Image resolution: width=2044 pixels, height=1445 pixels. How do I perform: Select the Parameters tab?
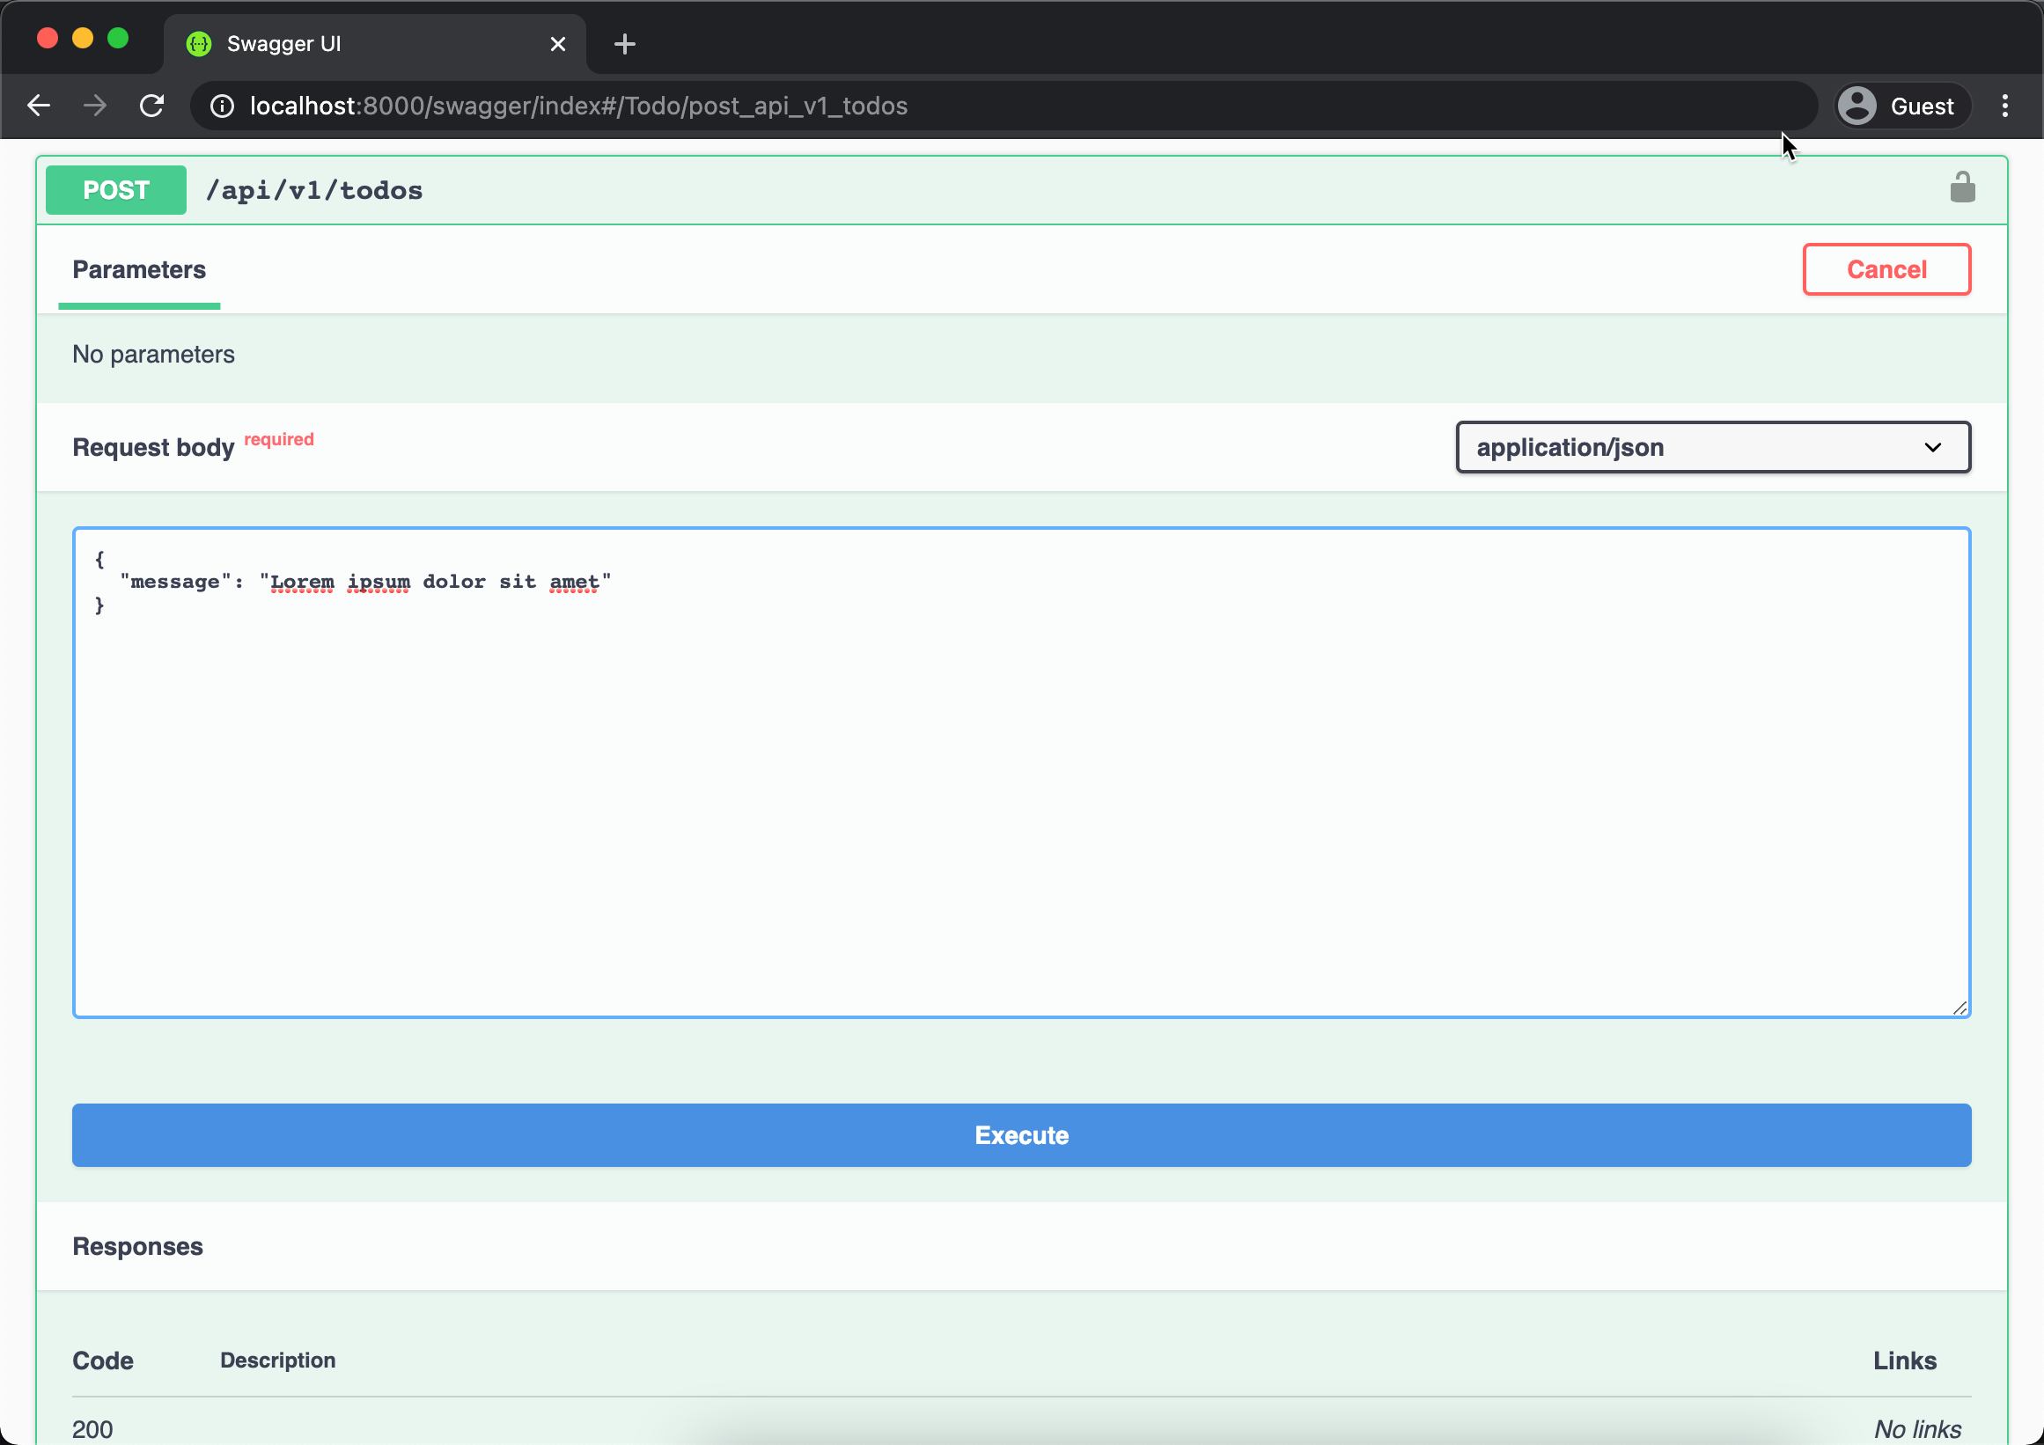pos(139,269)
